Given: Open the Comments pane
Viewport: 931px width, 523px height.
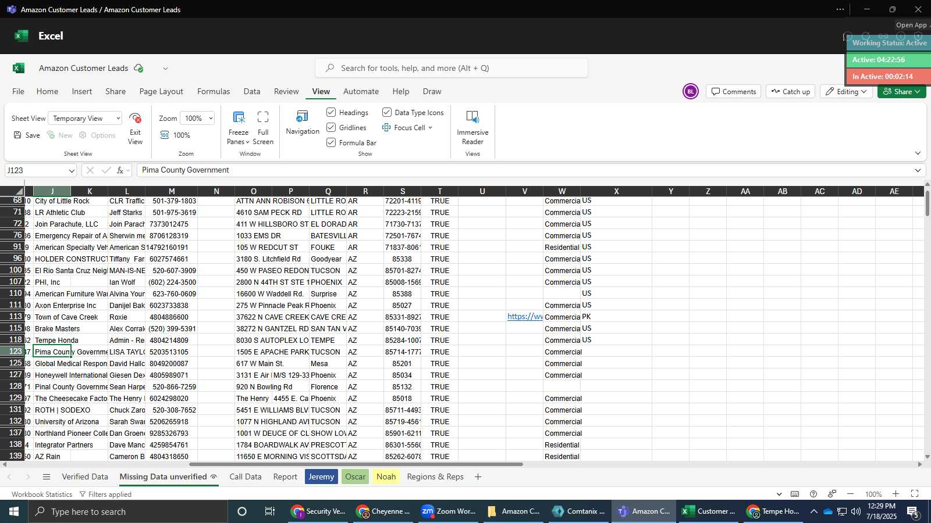Looking at the screenshot, I should (733, 91).
